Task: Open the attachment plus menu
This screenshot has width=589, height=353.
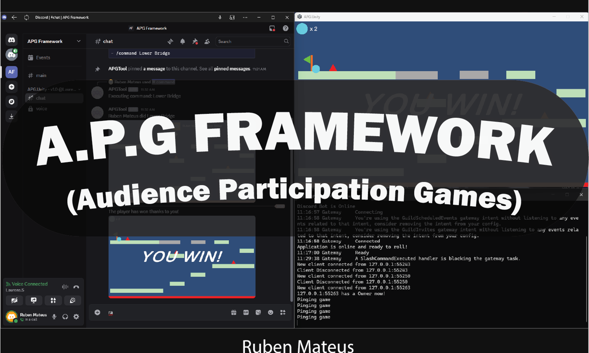Action: coord(97,312)
